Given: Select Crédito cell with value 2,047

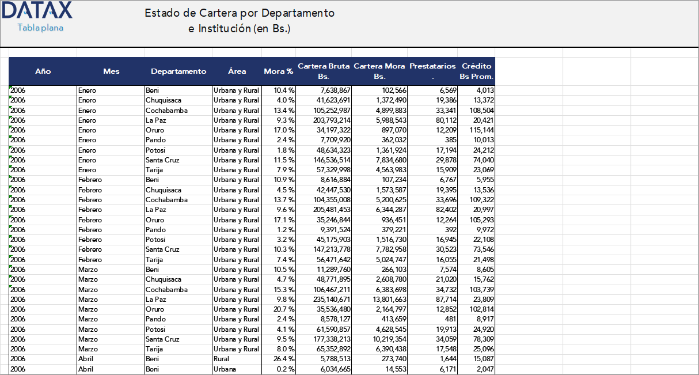Looking at the screenshot, I should pos(476,369).
